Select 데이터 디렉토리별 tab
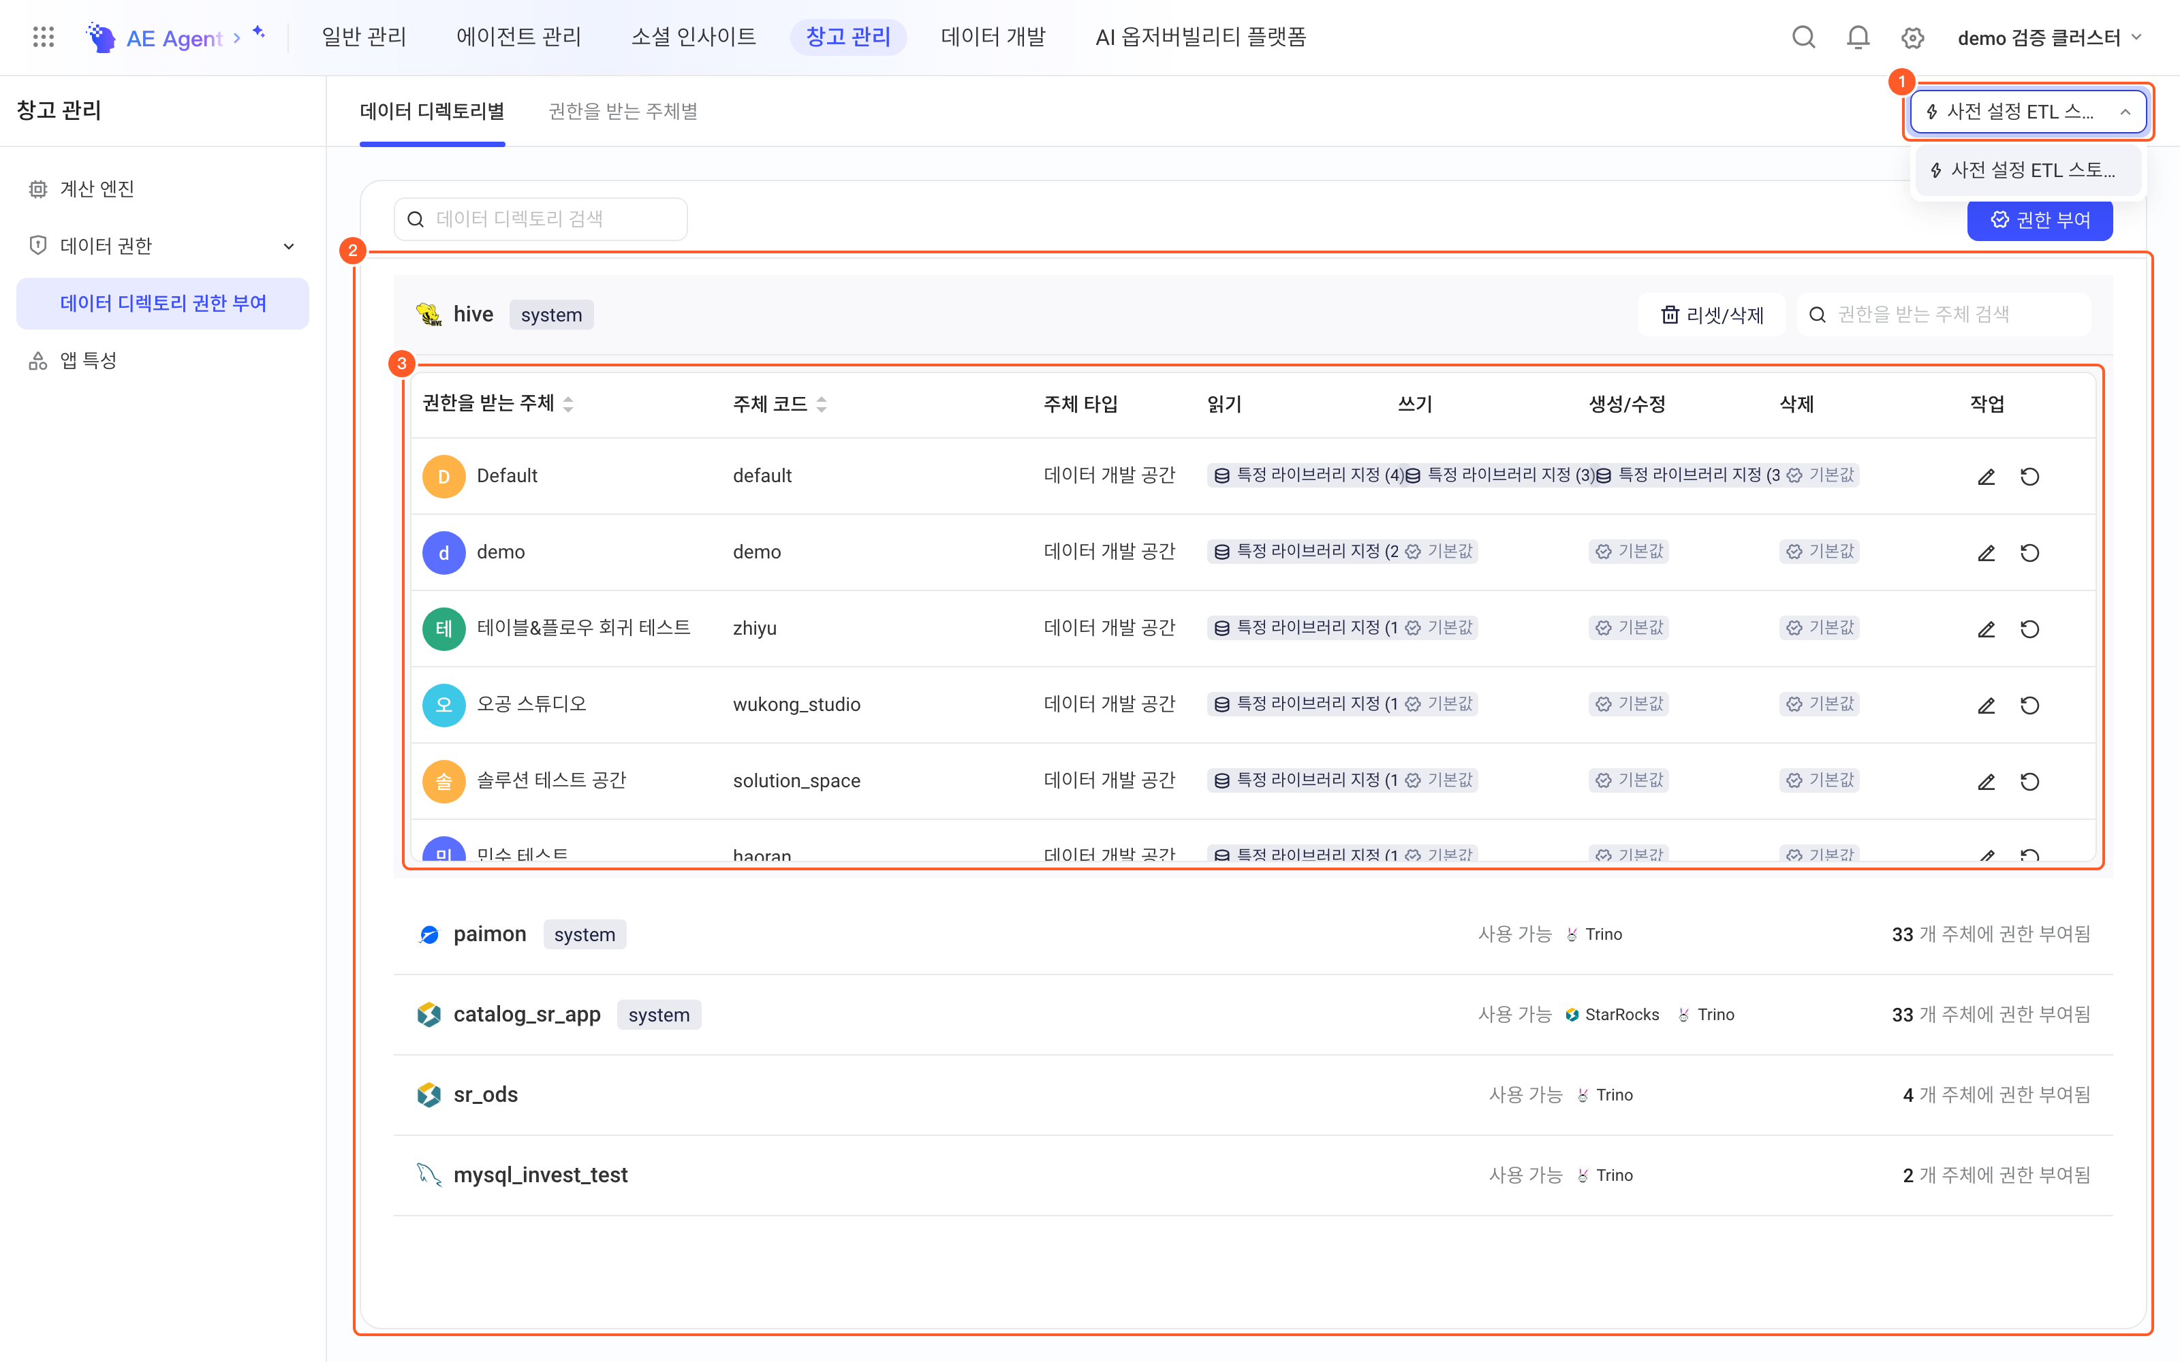The width and height of the screenshot is (2180, 1362). point(431,112)
